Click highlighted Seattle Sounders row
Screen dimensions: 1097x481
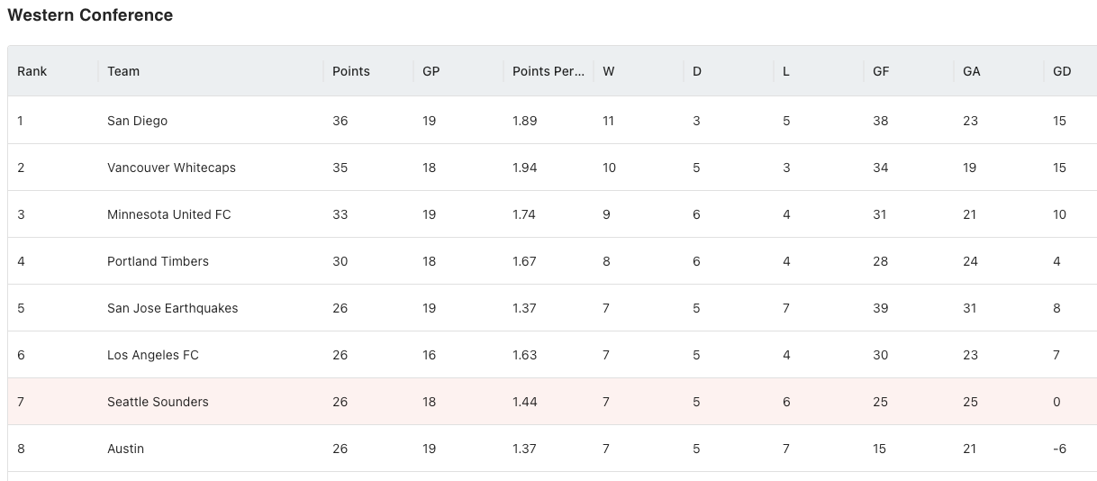point(552,402)
